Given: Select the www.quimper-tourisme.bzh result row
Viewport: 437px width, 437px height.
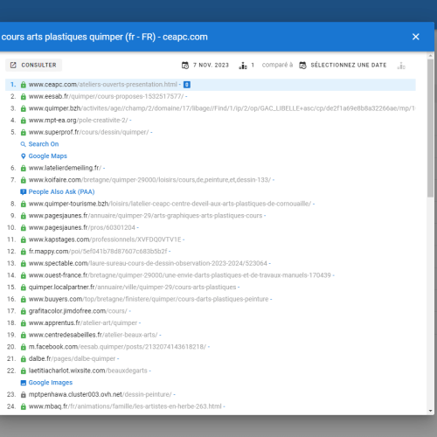Looking at the screenshot, I should tap(211, 204).
